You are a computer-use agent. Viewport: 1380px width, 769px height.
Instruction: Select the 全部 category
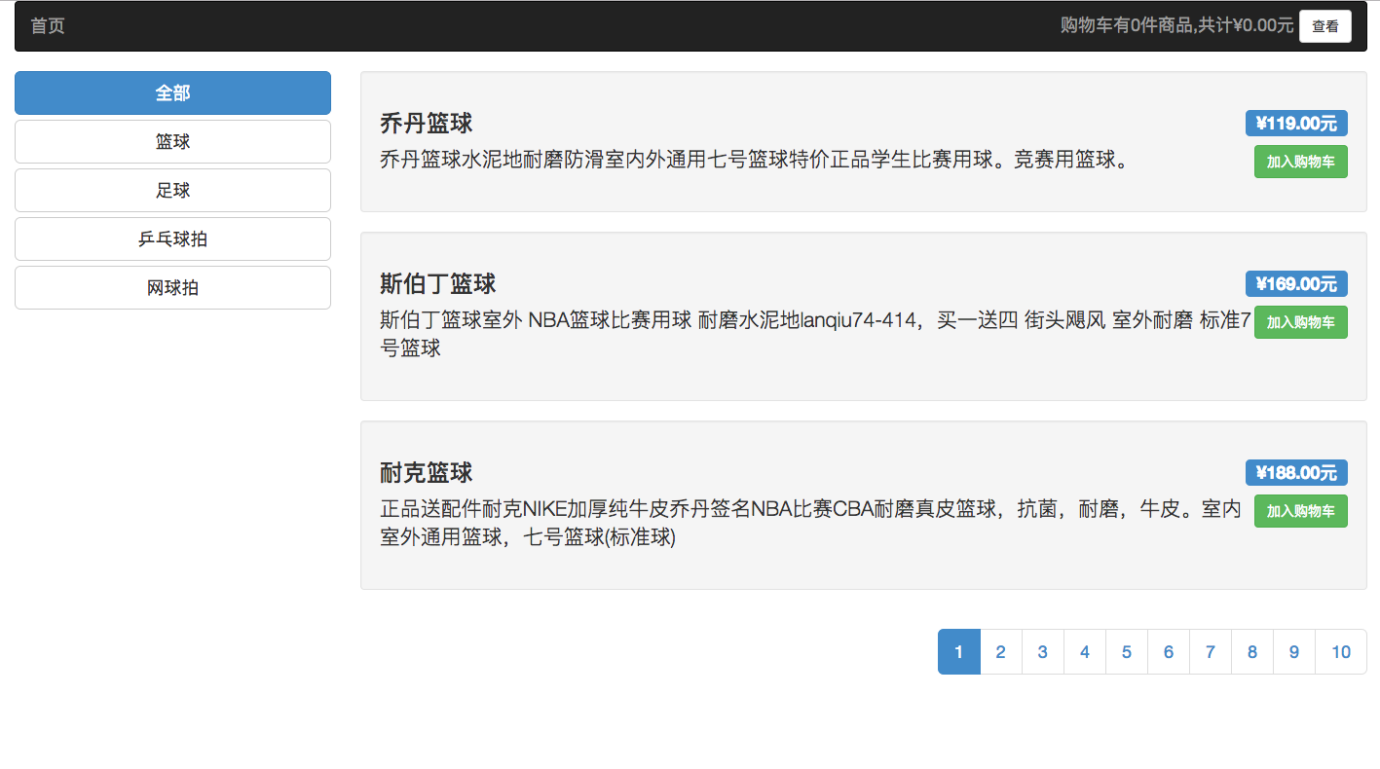pos(172,93)
